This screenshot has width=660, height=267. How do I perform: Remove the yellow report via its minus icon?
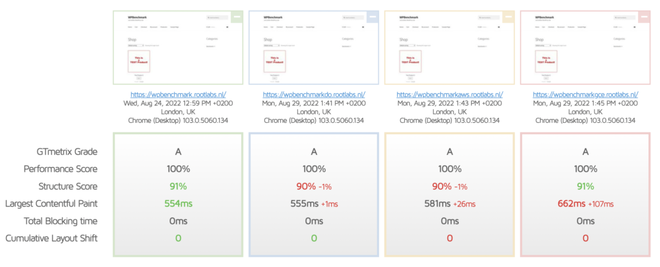(x=507, y=17)
